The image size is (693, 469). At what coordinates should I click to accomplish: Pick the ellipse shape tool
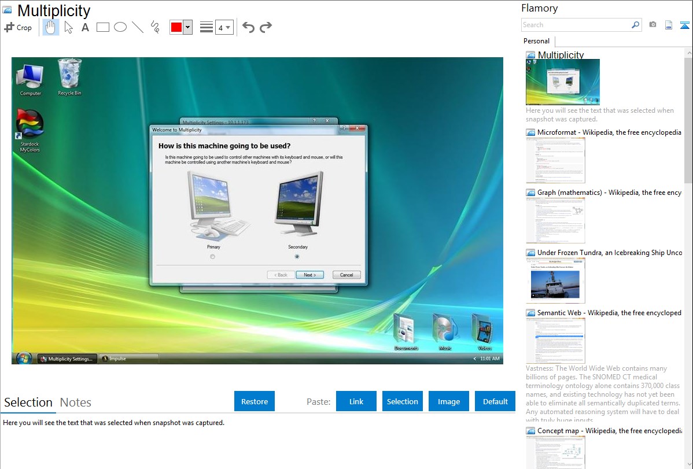pos(120,27)
